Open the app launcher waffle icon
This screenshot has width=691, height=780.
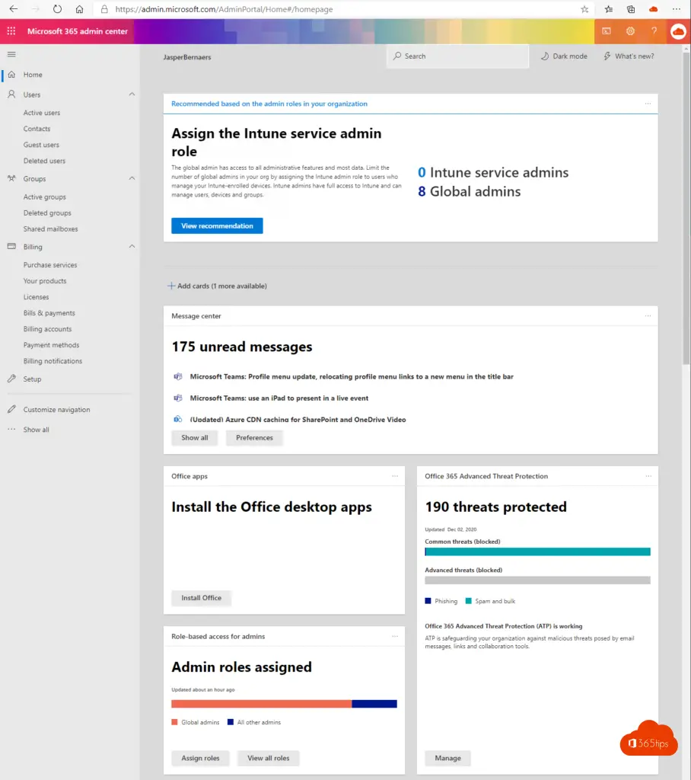[x=11, y=31]
